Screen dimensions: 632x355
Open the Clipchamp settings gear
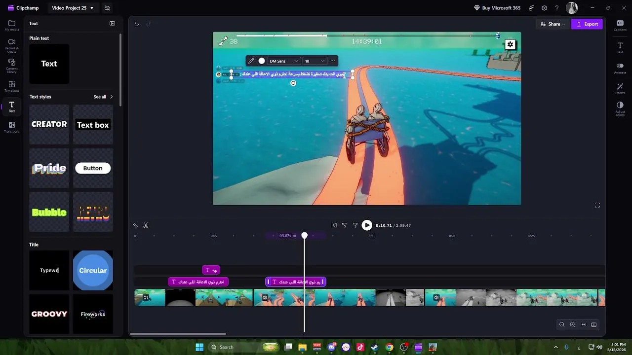544,8
